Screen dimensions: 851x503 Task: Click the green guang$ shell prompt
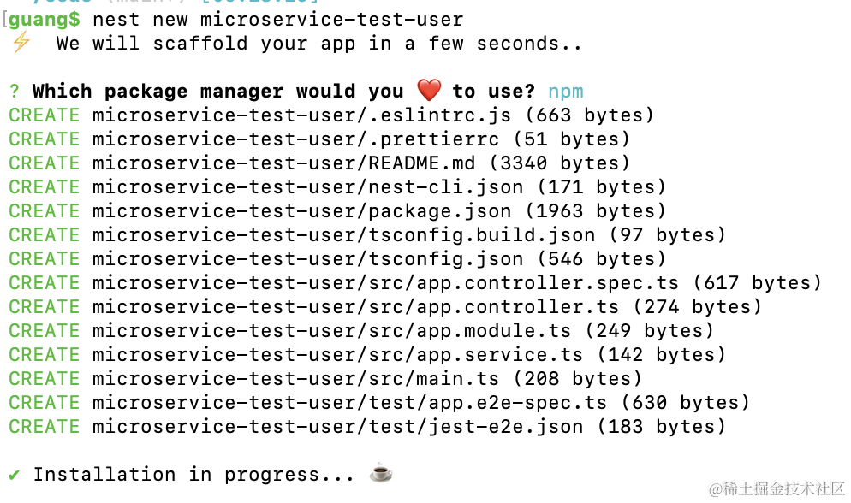click(x=45, y=19)
